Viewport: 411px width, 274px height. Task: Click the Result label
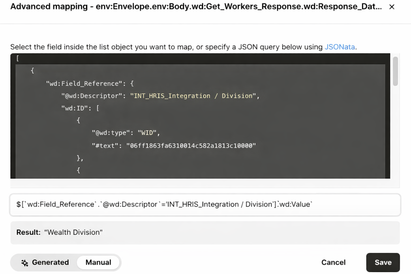coord(28,232)
